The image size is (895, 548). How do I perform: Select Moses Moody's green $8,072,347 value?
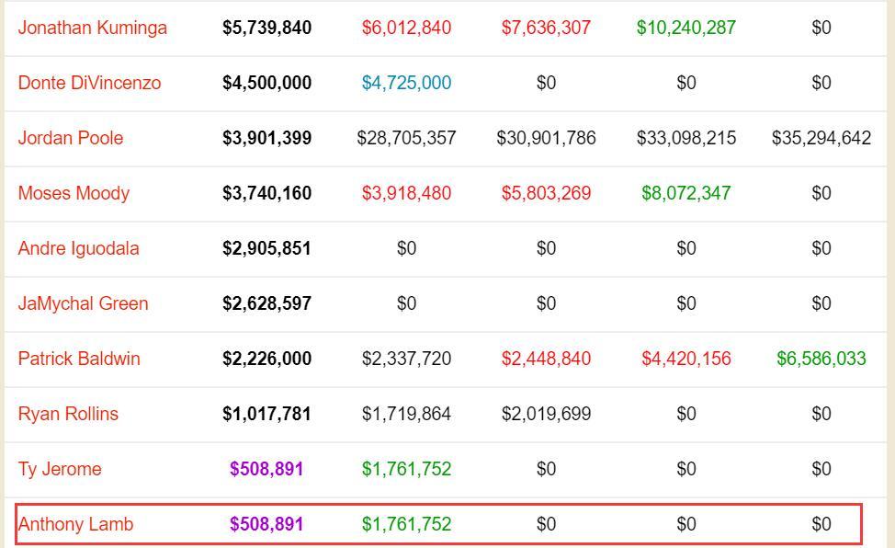coord(686,193)
